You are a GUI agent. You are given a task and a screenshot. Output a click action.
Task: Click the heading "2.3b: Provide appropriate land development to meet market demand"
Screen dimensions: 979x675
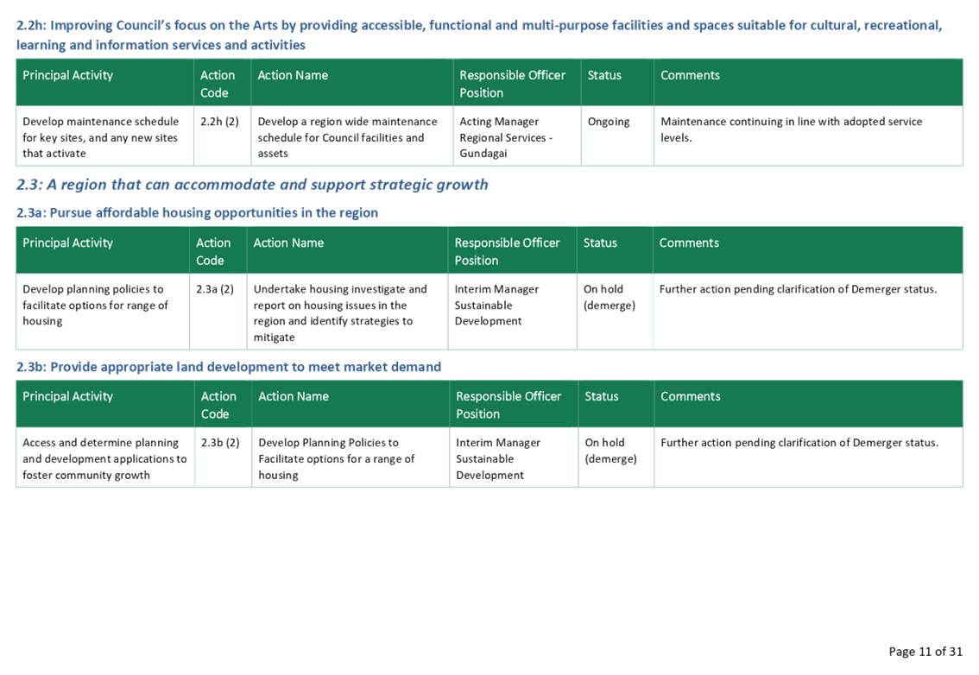pos(229,367)
